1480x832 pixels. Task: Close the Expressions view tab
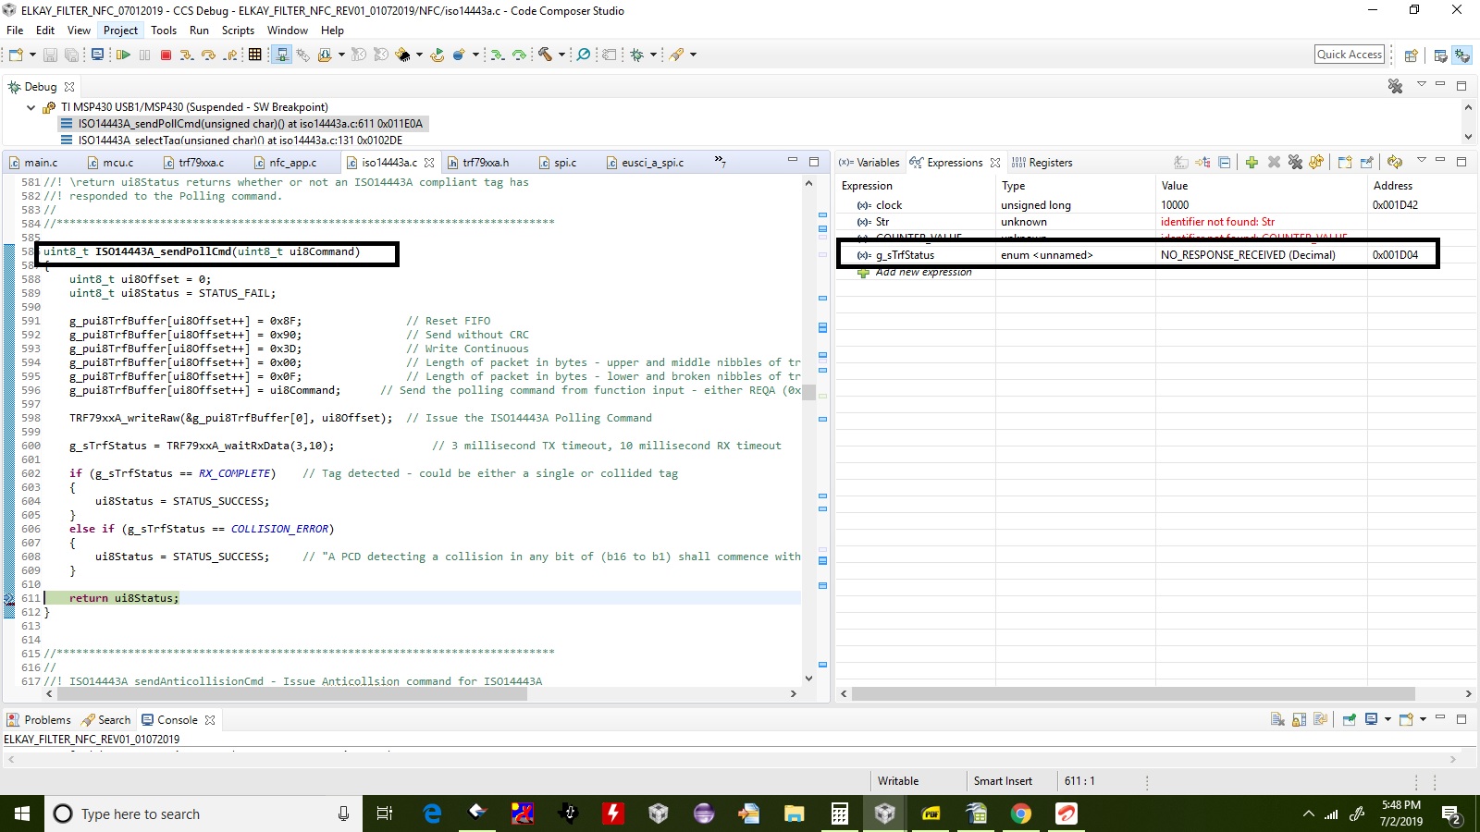tap(995, 163)
